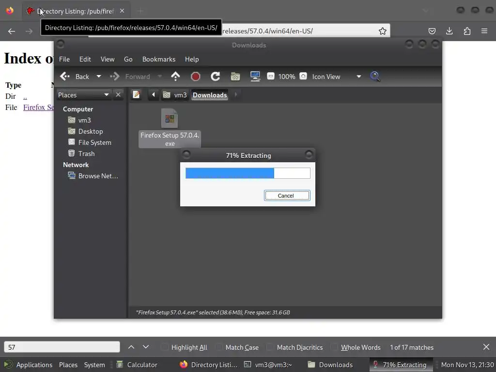This screenshot has width=496, height=372.
Task: Open the Bookmarks menu
Action: click(x=159, y=59)
